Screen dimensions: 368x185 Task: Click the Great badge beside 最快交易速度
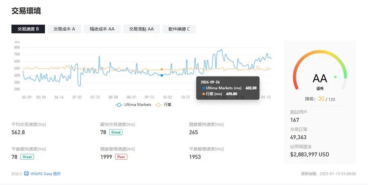(x=116, y=132)
